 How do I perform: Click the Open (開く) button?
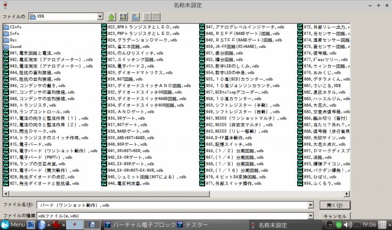(335, 205)
